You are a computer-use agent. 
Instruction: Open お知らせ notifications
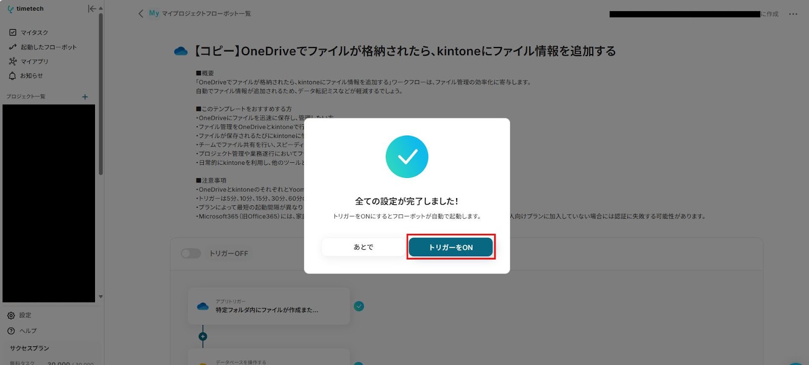tap(31, 76)
